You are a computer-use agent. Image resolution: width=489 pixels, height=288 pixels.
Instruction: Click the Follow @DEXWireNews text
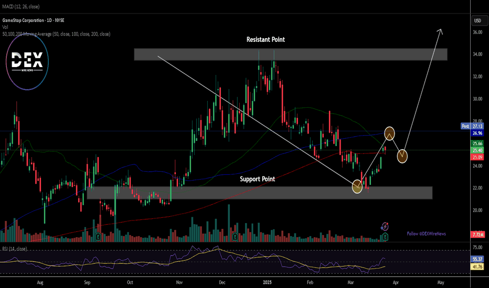pyautogui.click(x=427, y=234)
